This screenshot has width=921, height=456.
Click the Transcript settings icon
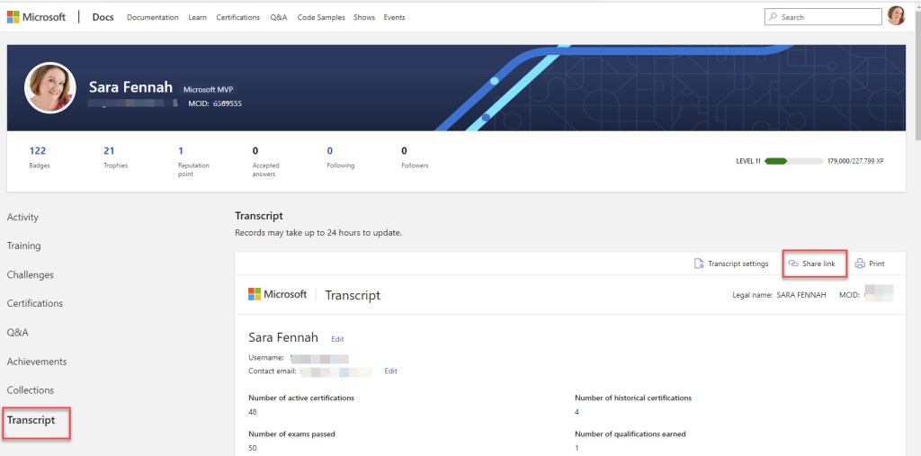[x=698, y=264]
